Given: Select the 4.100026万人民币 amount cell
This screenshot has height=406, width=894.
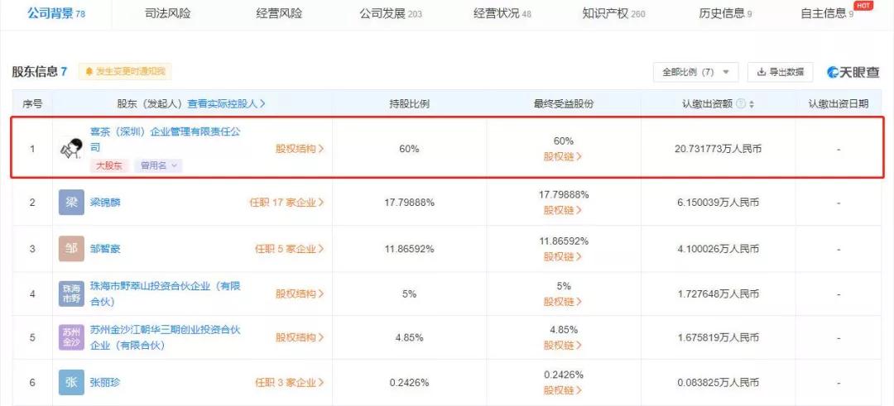Looking at the screenshot, I should [x=719, y=249].
